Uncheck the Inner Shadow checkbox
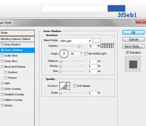This screenshot has width=146, height=126. click(2, 50)
